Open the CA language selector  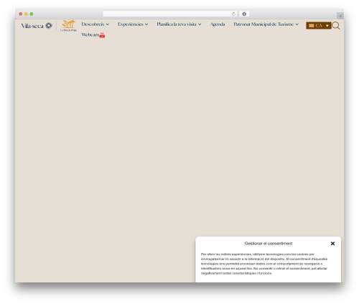(319, 26)
